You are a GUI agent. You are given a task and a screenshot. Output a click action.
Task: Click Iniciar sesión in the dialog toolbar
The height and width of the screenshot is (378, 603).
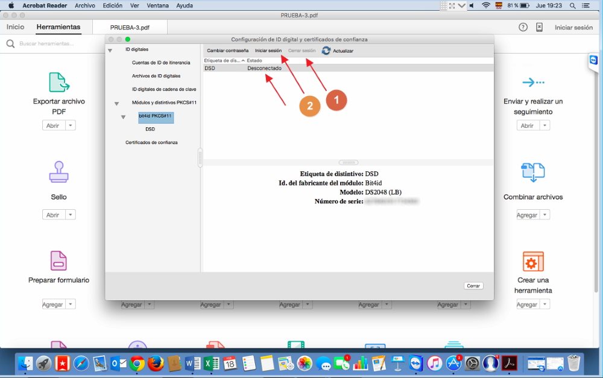[268, 51]
